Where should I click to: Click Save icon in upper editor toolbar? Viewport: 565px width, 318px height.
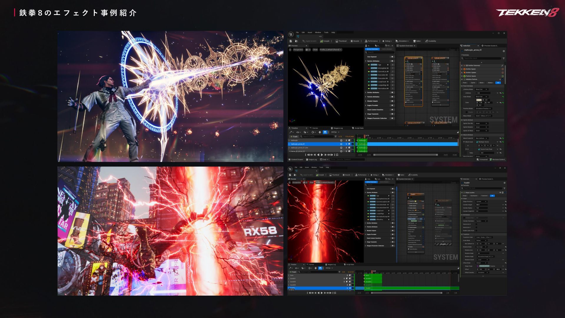291,41
